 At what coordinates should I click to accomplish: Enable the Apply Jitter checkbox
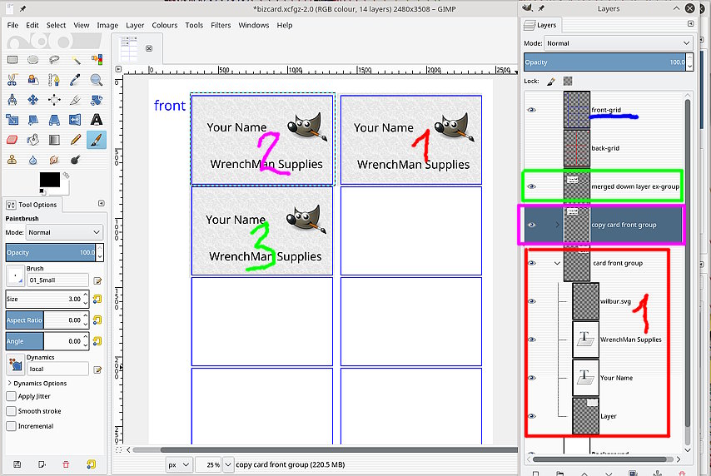pos(11,397)
